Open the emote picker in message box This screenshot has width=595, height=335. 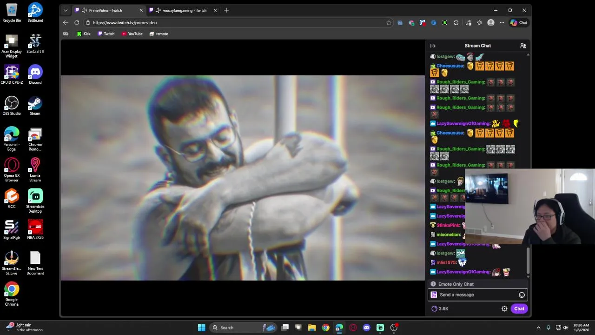click(522, 295)
